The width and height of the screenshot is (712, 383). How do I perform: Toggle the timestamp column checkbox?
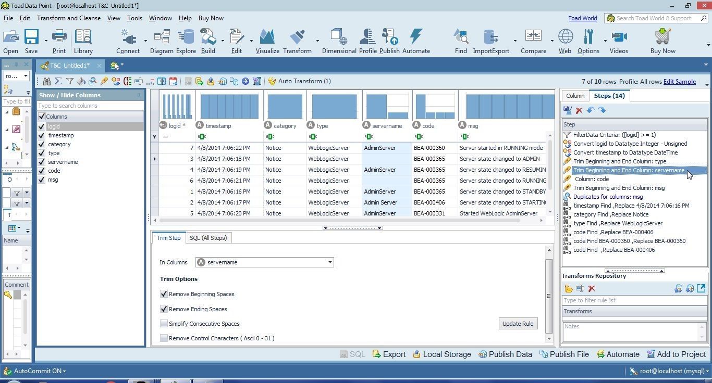[42, 135]
